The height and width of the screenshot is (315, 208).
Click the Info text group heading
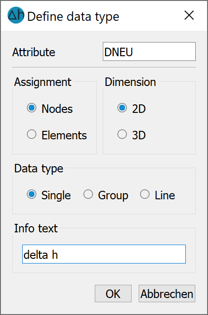pos(36,229)
